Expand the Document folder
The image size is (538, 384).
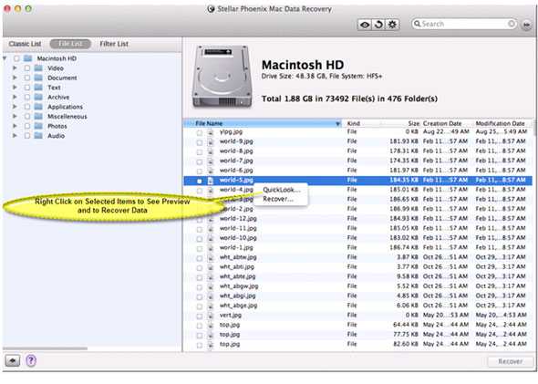click(x=15, y=78)
